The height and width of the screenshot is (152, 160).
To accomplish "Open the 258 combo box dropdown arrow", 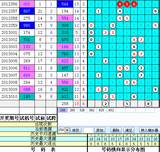I will 67,130.
